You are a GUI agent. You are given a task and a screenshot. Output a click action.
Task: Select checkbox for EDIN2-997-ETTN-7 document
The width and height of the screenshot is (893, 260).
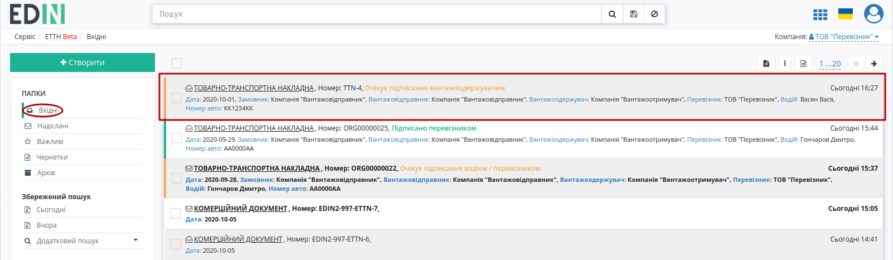pos(176,213)
